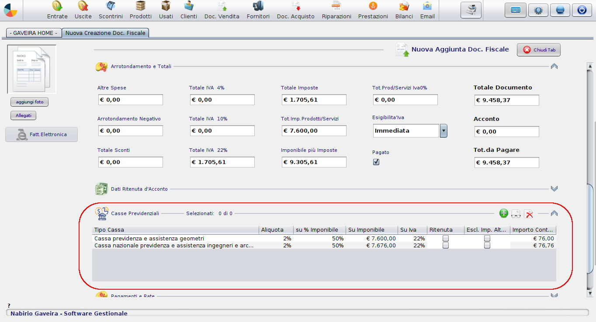Image resolution: width=596 pixels, height=322 pixels.
Task: Open the Entrate toolbar icon
Action: pyautogui.click(x=57, y=10)
